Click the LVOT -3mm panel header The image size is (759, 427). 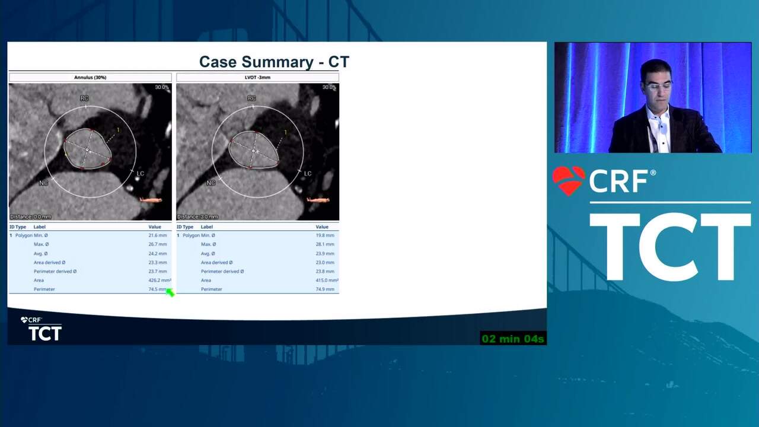pos(257,77)
